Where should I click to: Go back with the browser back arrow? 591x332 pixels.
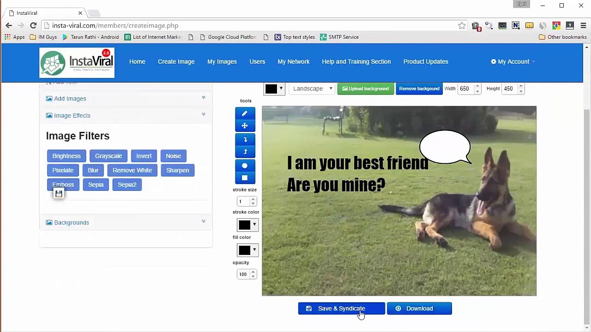[x=9, y=25]
